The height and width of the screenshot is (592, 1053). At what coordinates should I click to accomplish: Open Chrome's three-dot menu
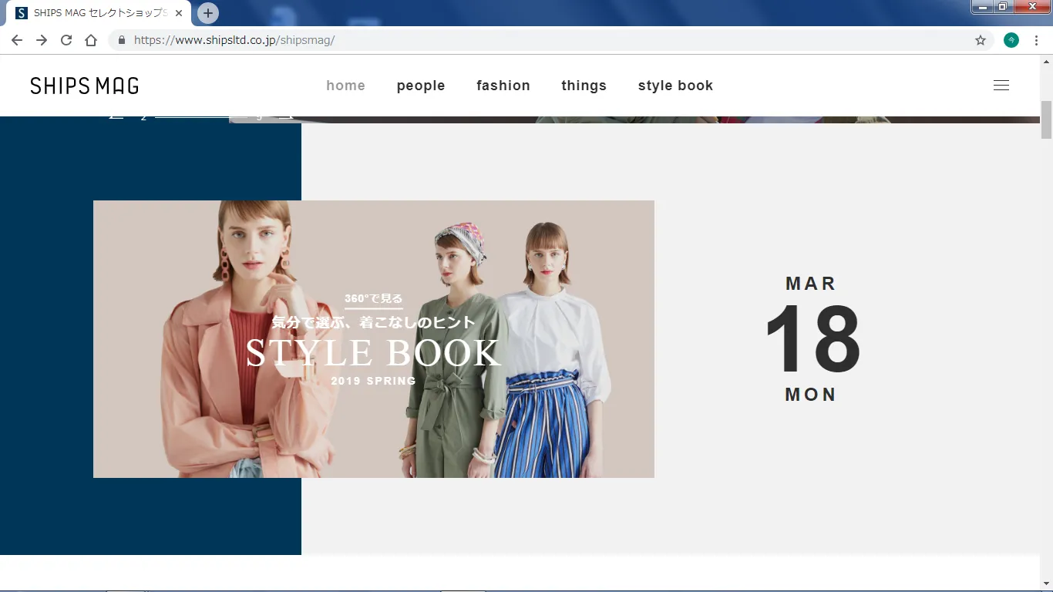point(1036,40)
